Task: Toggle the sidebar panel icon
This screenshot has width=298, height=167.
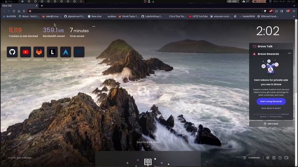Action: click(281, 11)
